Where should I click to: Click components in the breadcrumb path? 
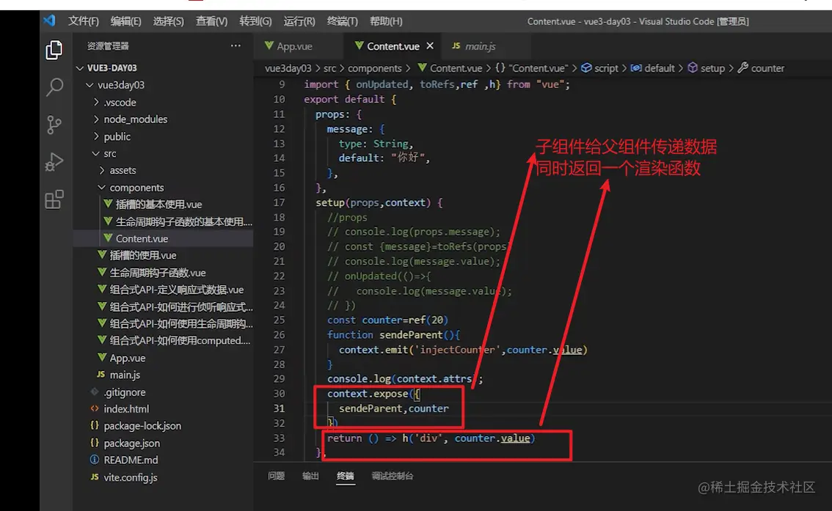(x=375, y=68)
